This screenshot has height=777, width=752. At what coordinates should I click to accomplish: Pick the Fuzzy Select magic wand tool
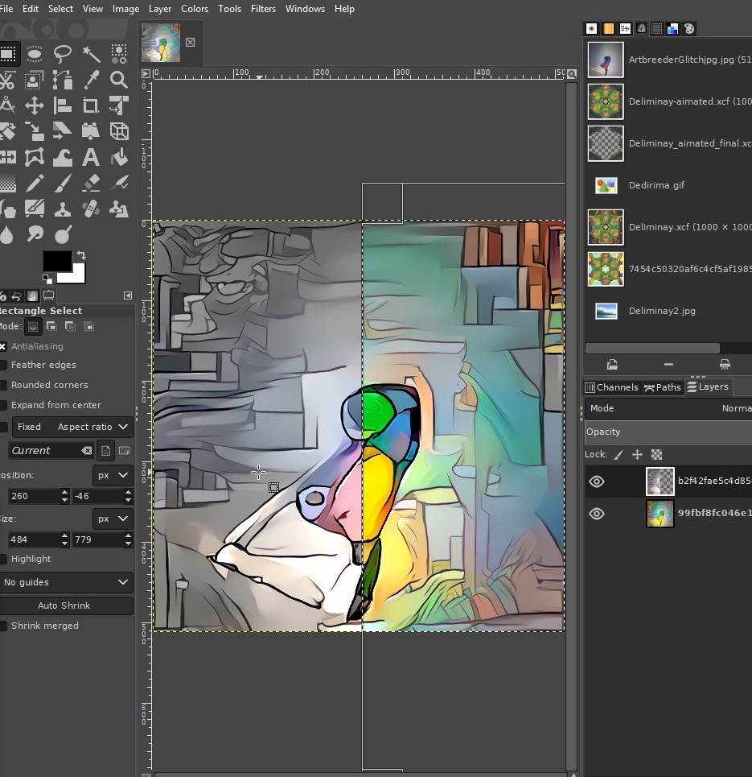pos(91,54)
